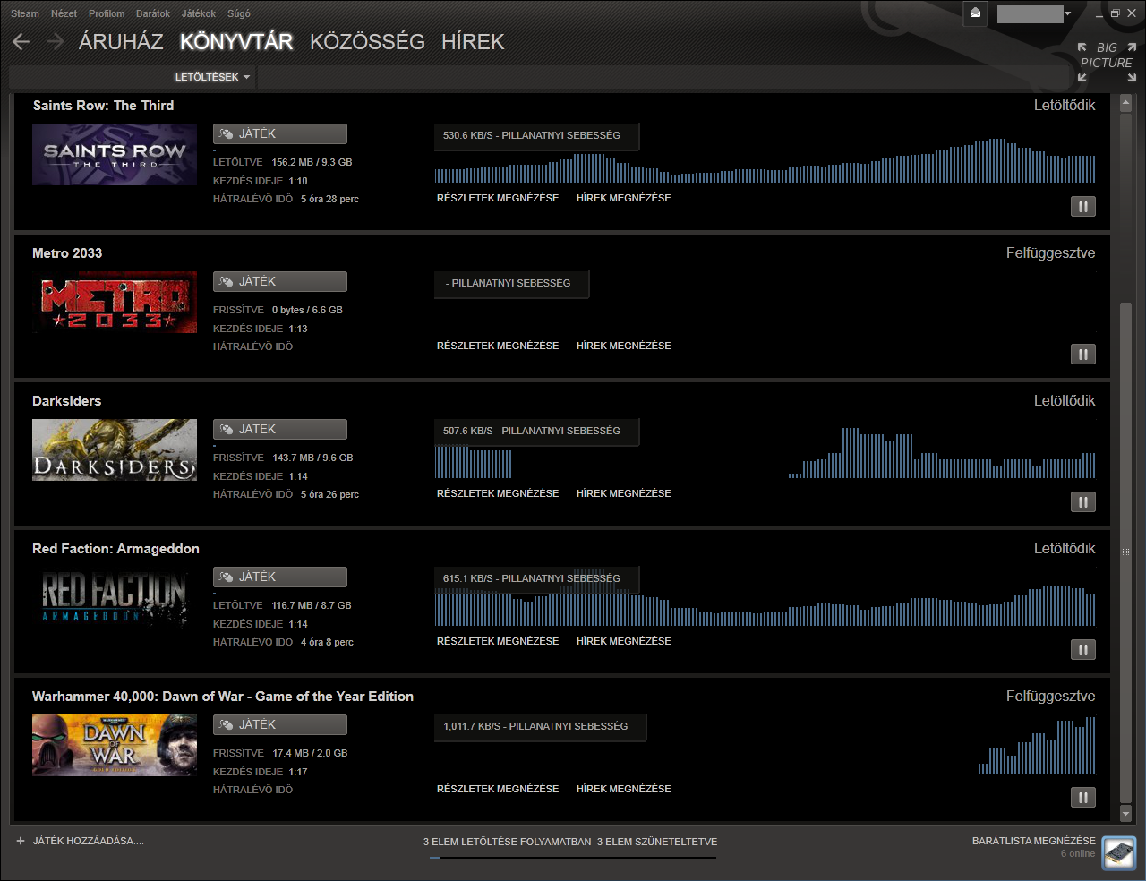Select the KÖNYVTÁR tab

coord(236,42)
